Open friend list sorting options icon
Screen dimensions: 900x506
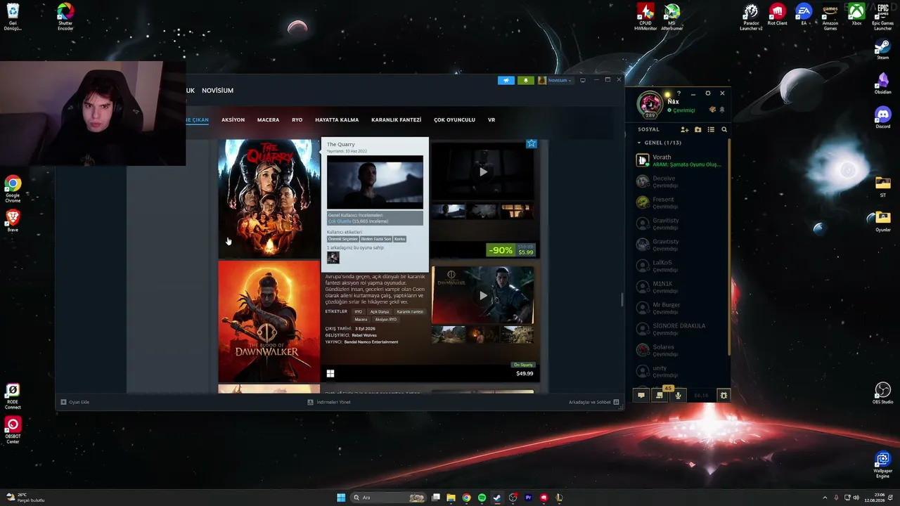(x=711, y=129)
